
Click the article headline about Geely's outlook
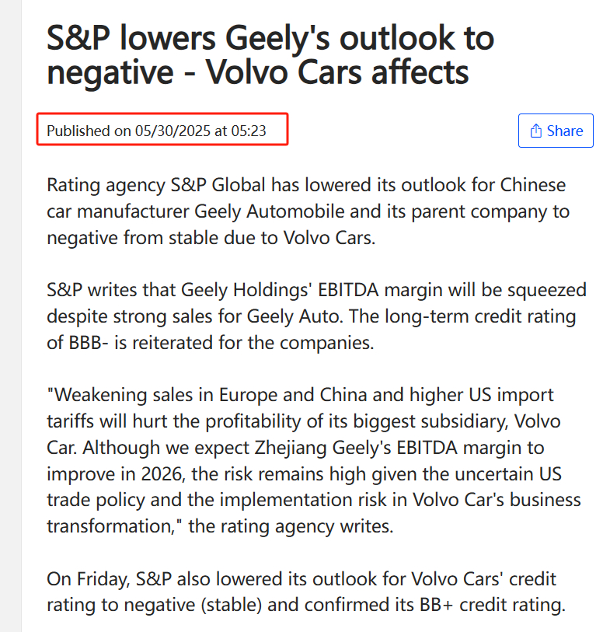270,55
